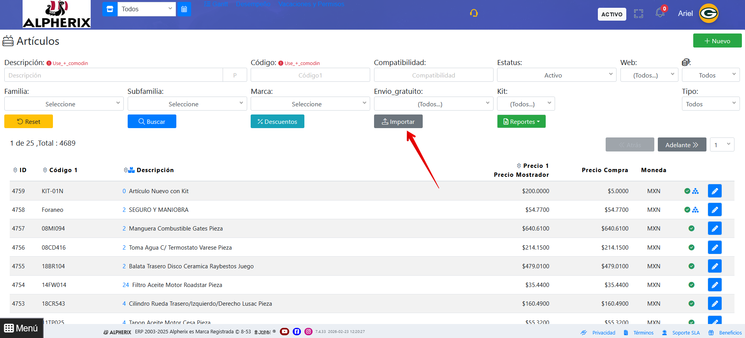Edit article KIT-01N with pencil icon

(x=714, y=191)
